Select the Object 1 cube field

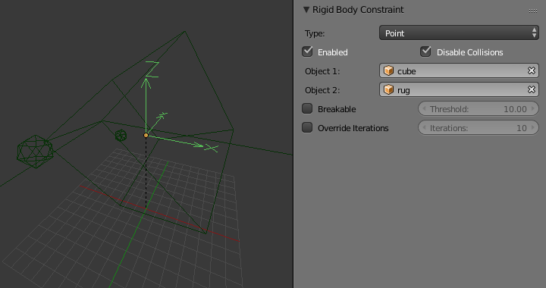point(459,70)
